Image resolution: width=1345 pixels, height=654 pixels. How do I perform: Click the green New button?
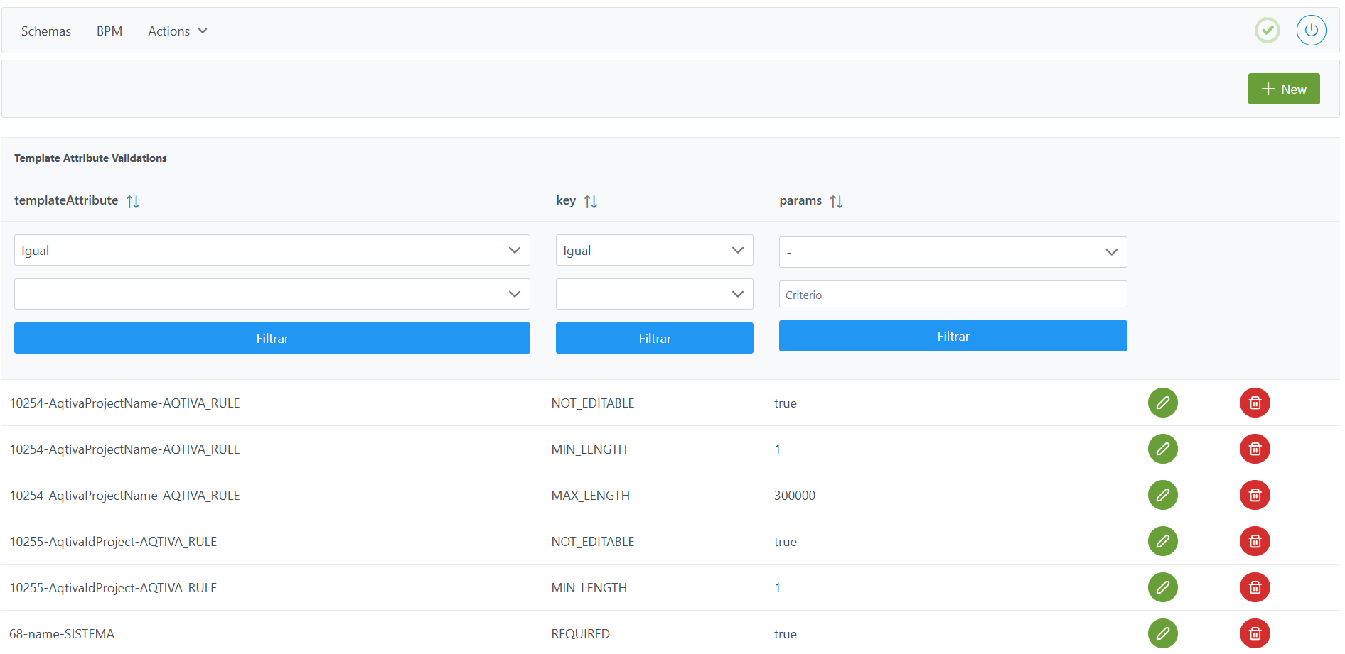coord(1283,89)
